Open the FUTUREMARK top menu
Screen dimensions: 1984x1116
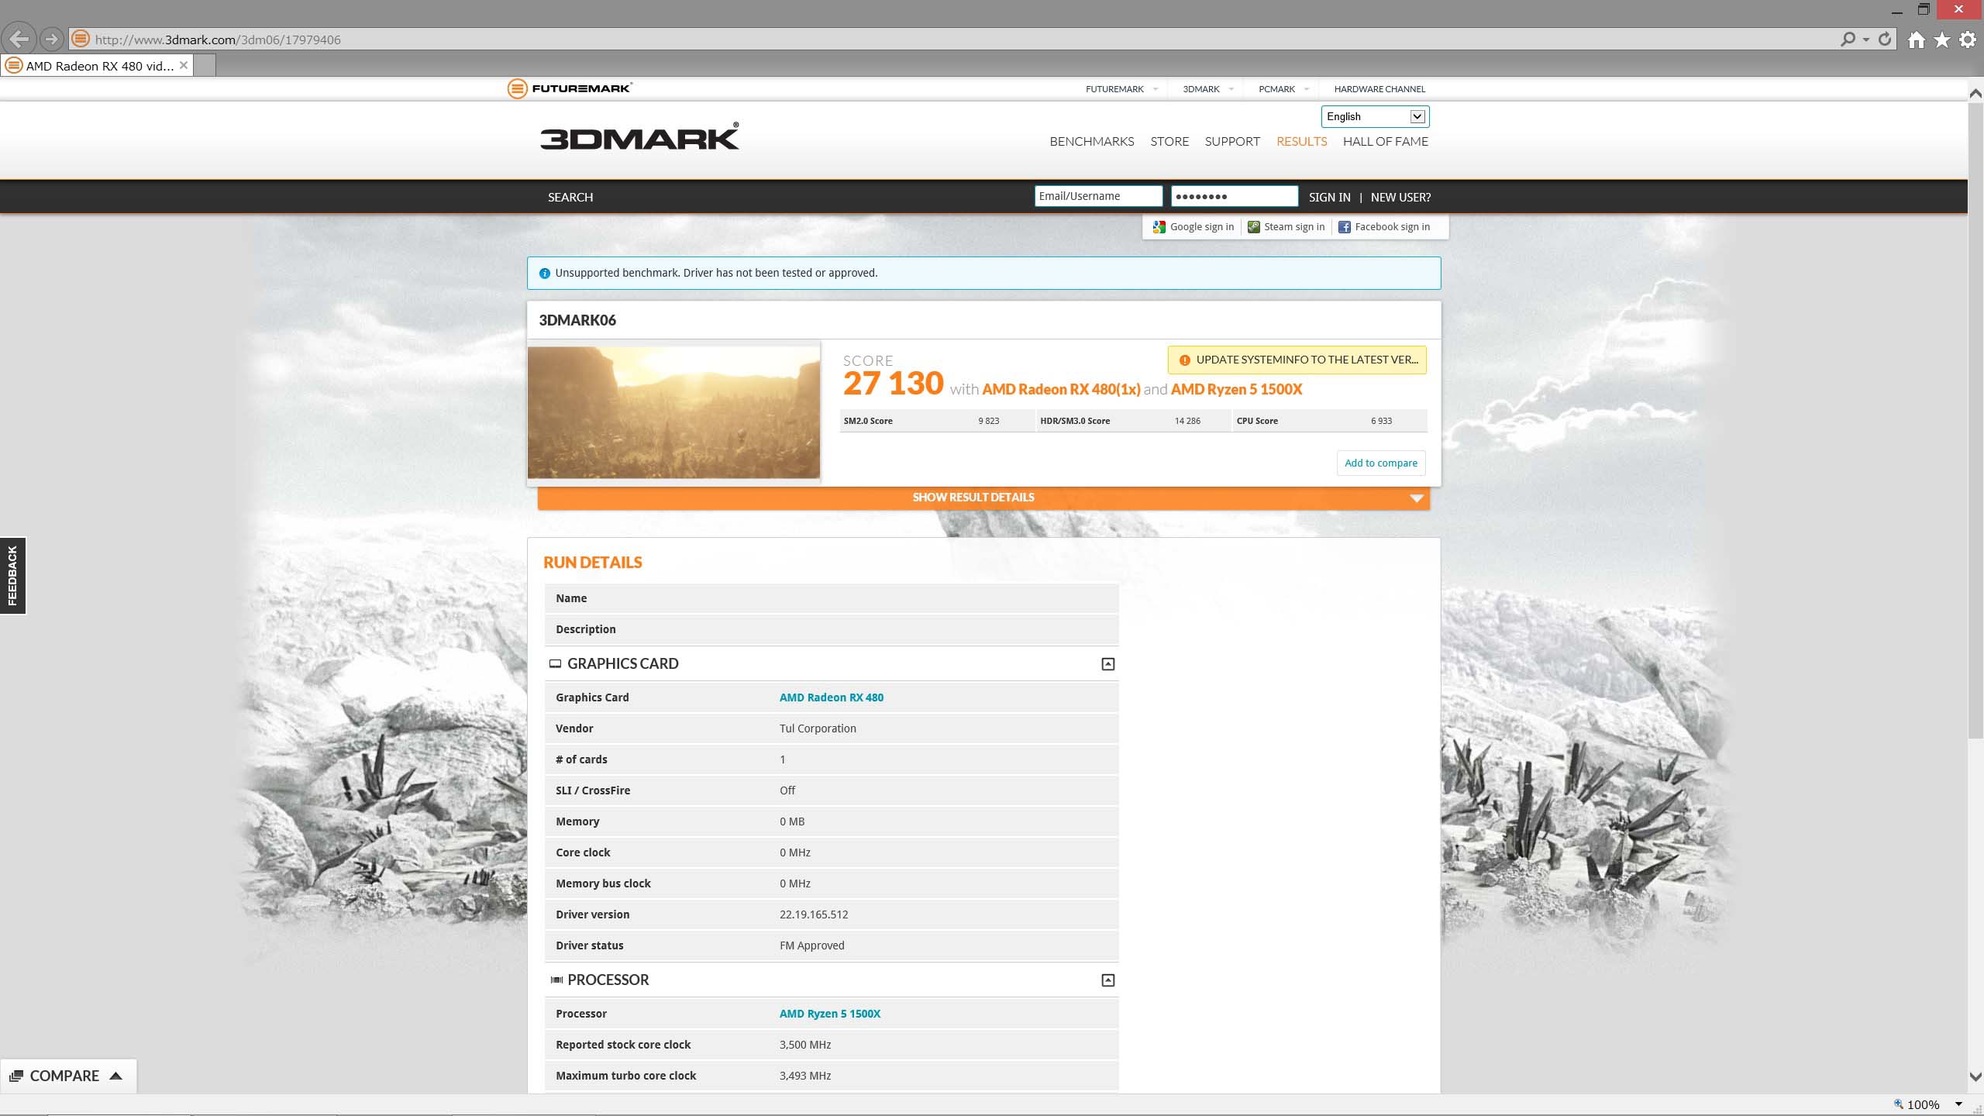pos(1121,88)
